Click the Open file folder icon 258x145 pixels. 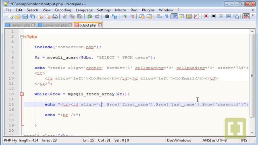(18, 16)
